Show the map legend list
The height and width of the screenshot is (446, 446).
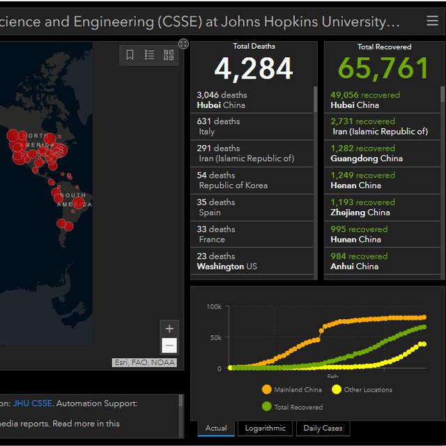coord(149,55)
